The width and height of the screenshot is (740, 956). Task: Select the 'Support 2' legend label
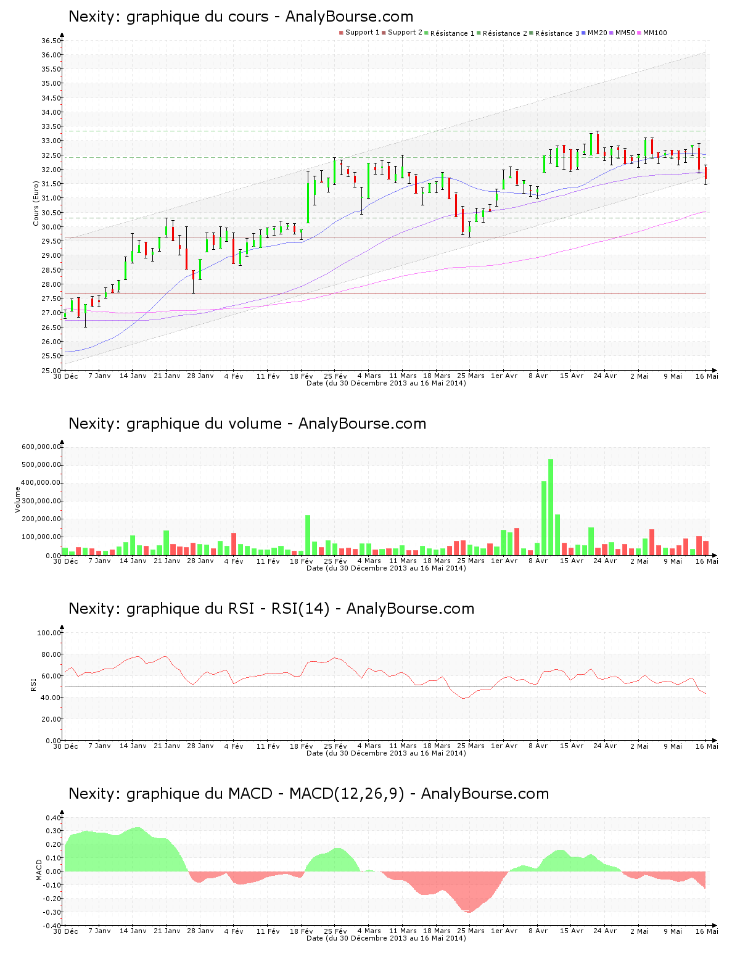405,33
